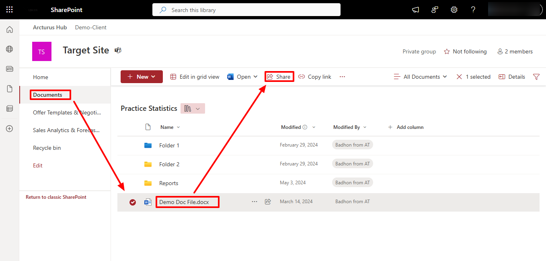This screenshot has height=261, width=546.
Task: Expand the Open dropdown arrow
Action: (x=255, y=77)
